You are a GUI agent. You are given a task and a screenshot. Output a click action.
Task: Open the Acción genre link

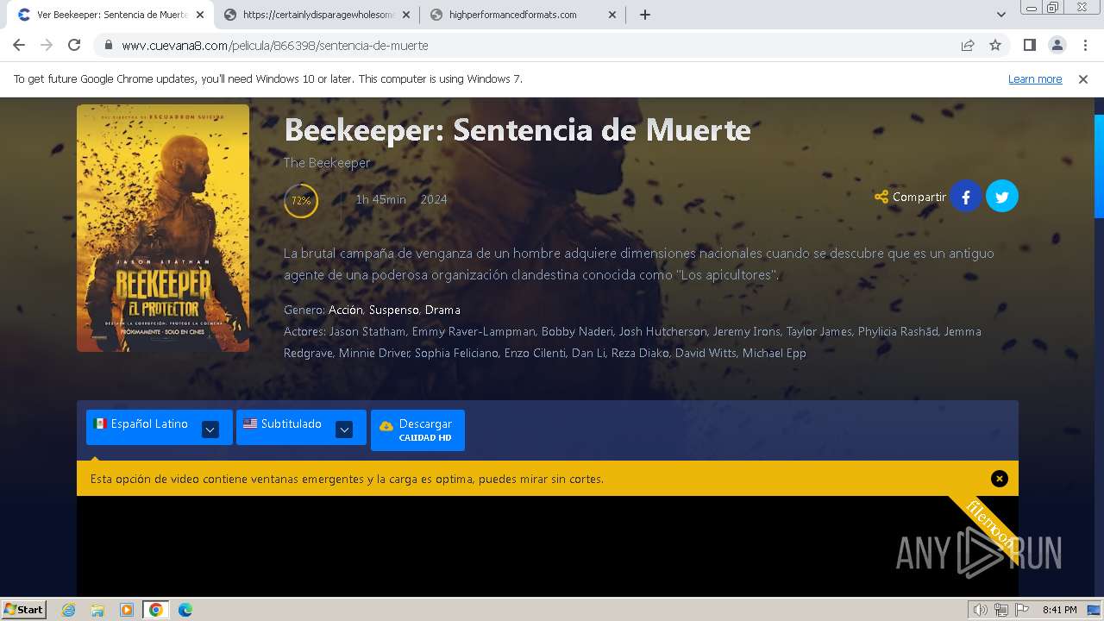tap(346, 310)
